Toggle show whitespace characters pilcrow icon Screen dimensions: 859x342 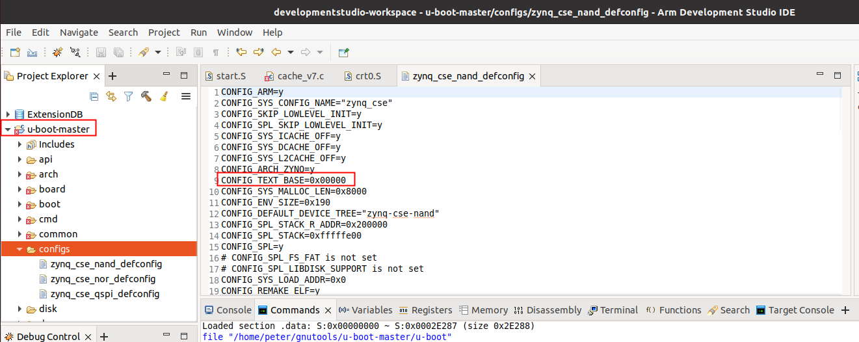pyautogui.click(x=215, y=53)
